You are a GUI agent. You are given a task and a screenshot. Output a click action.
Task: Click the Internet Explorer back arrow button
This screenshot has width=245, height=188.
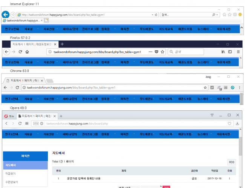pos(6,15)
